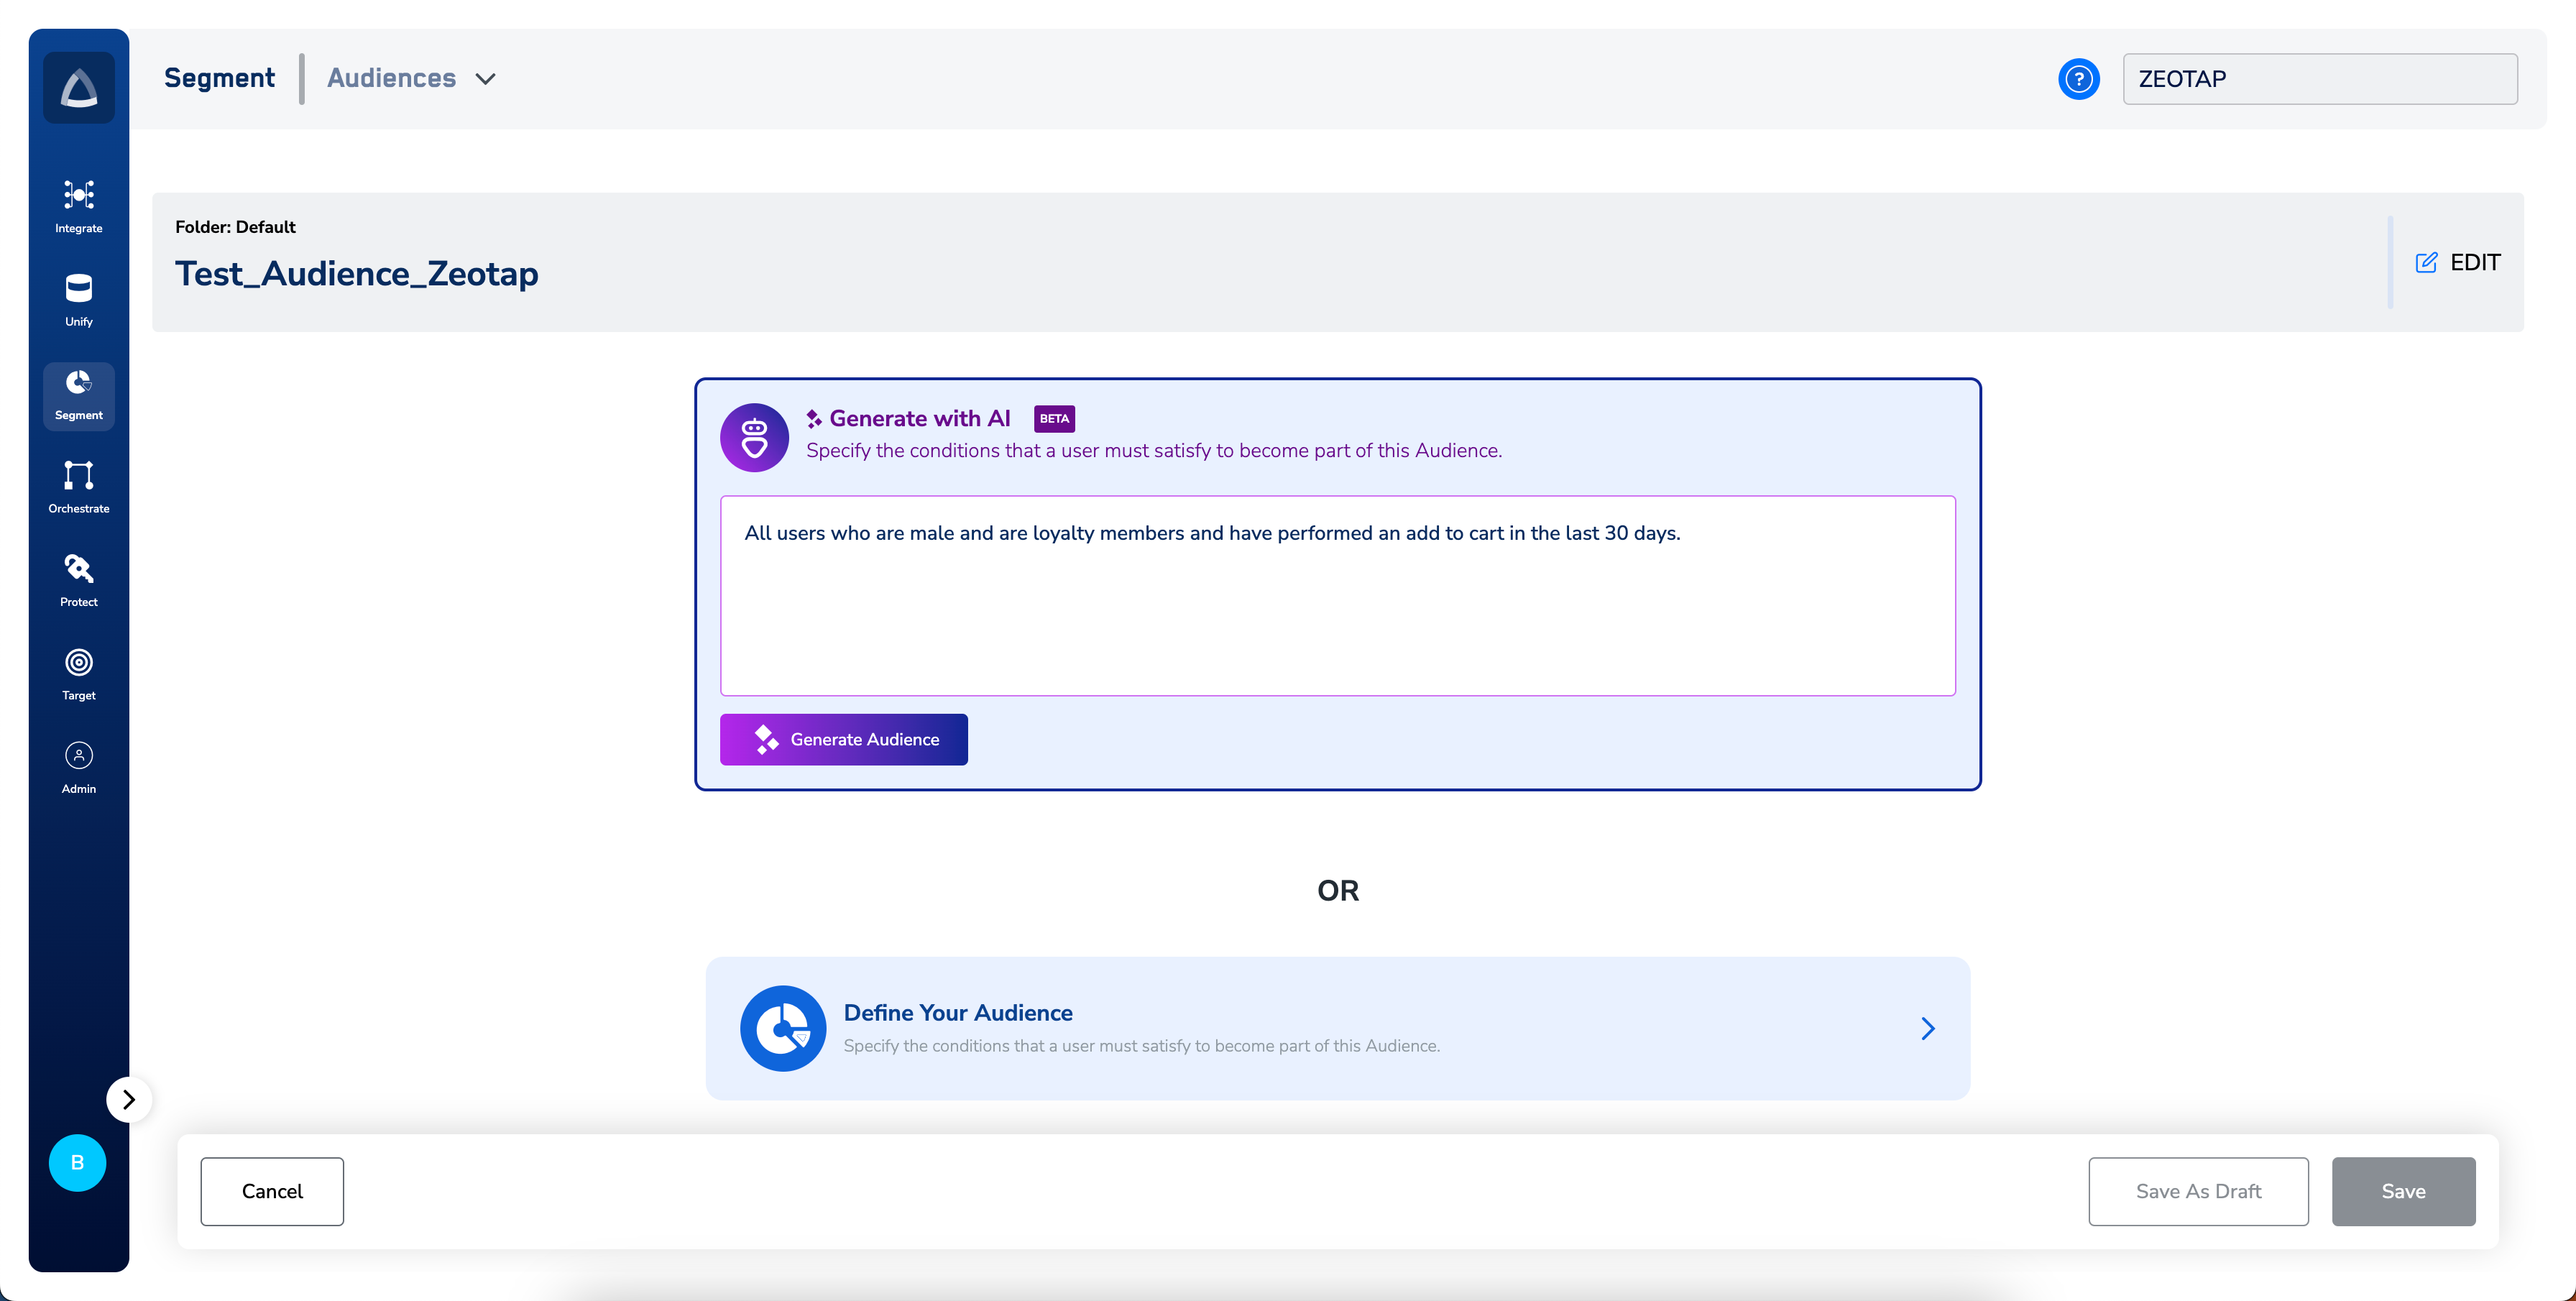Click the blue help question mark icon
The width and height of the screenshot is (2576, 1301).
click(2078, 79)
